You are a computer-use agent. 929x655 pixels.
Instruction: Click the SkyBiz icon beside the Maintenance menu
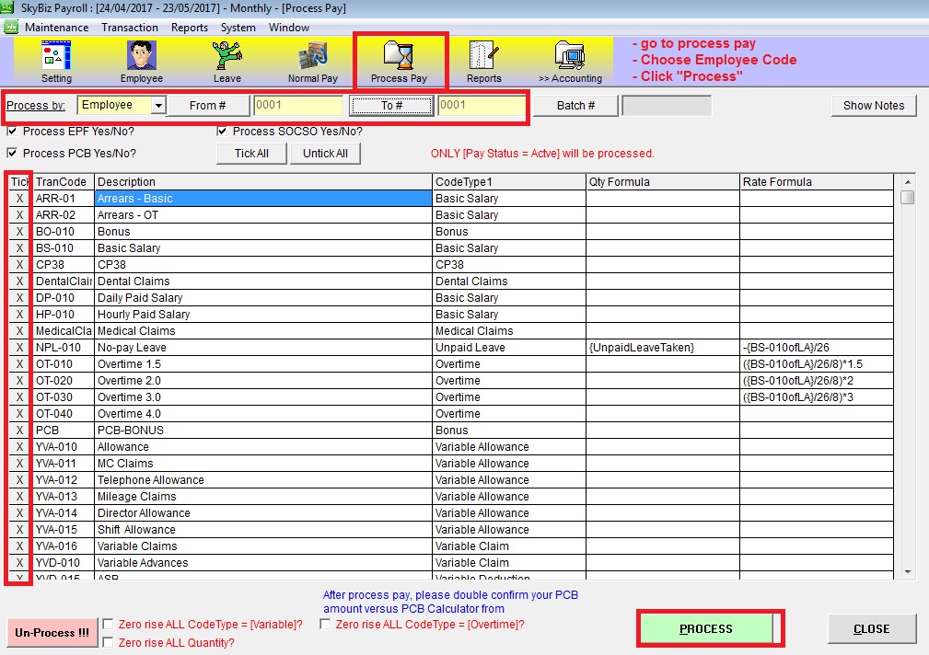coord(11,28)
